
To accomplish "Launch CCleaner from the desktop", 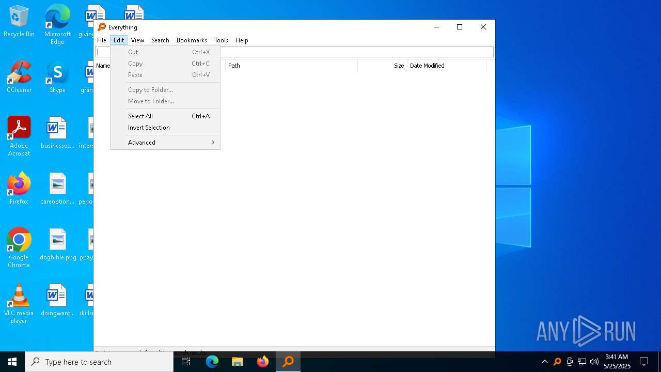I will point(19,78).
